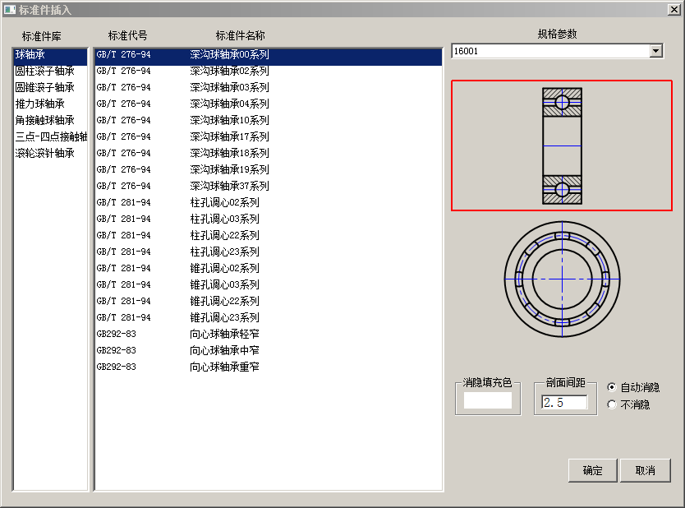
Task: Pick 柱孔调心22系列 entry
Action: 269,236
